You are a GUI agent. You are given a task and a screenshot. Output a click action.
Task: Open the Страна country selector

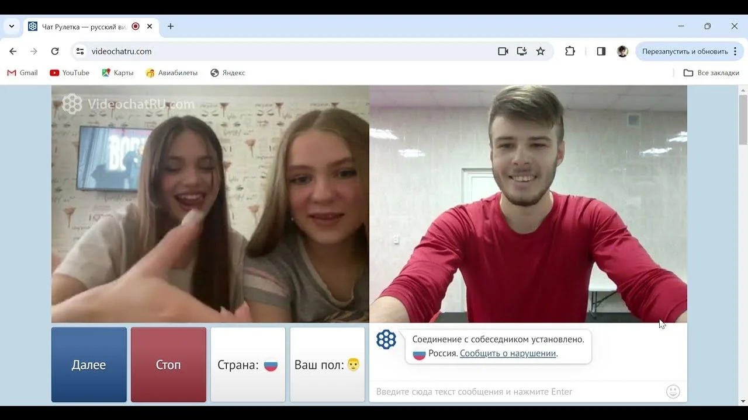pyautogui.click(x=248, y=365)
